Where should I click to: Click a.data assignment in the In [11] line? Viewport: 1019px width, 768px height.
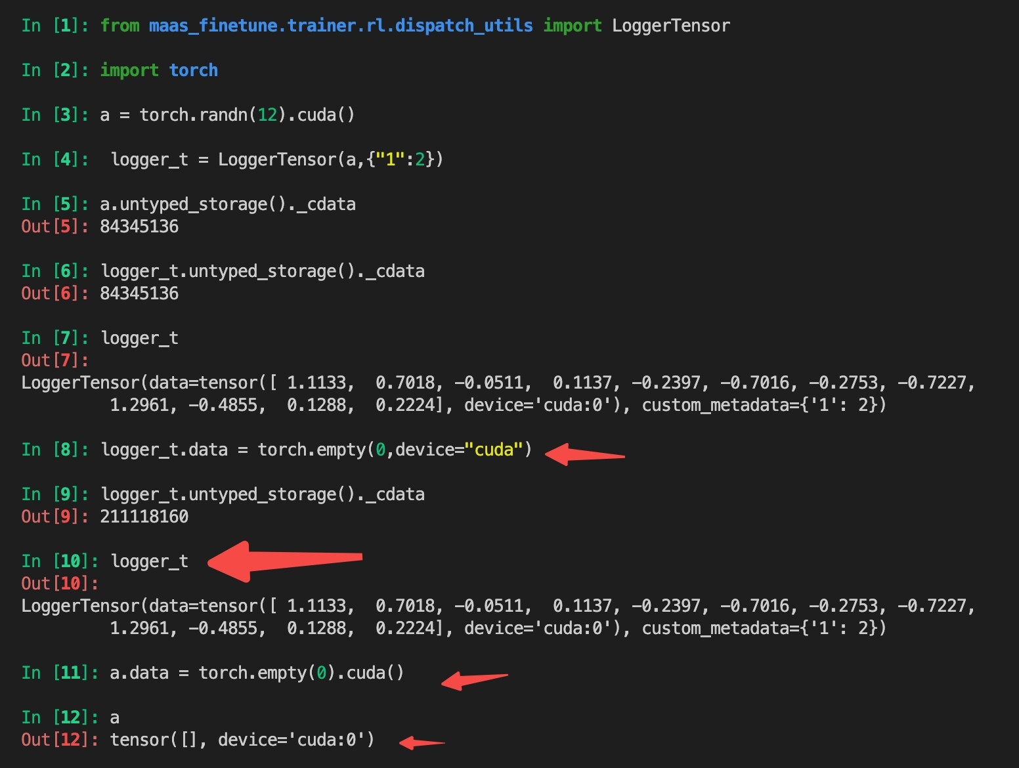[139, 673]
